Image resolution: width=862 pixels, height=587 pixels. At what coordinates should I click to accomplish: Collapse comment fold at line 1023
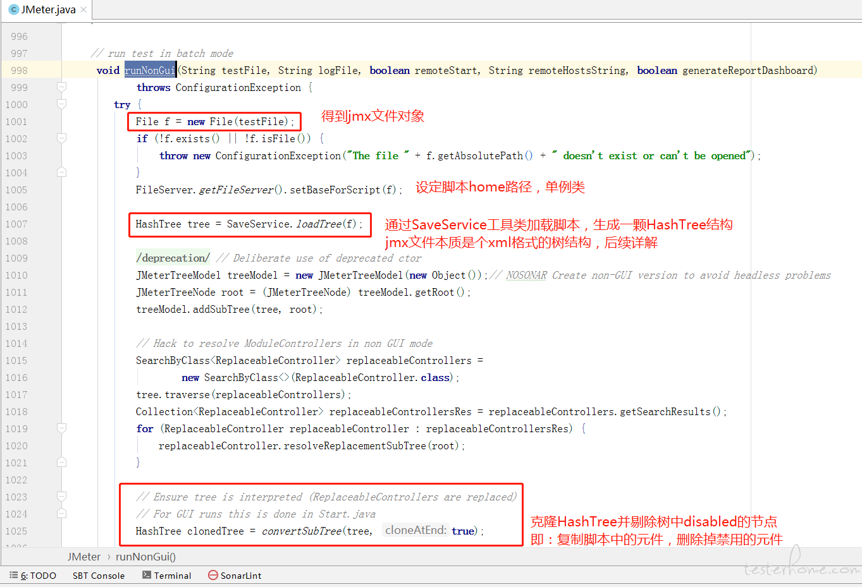click(61, 496)
